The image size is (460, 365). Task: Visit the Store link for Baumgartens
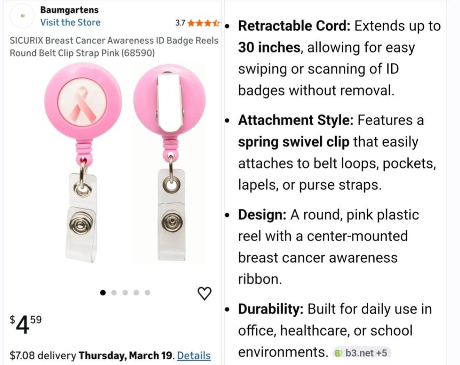point(70,23)
